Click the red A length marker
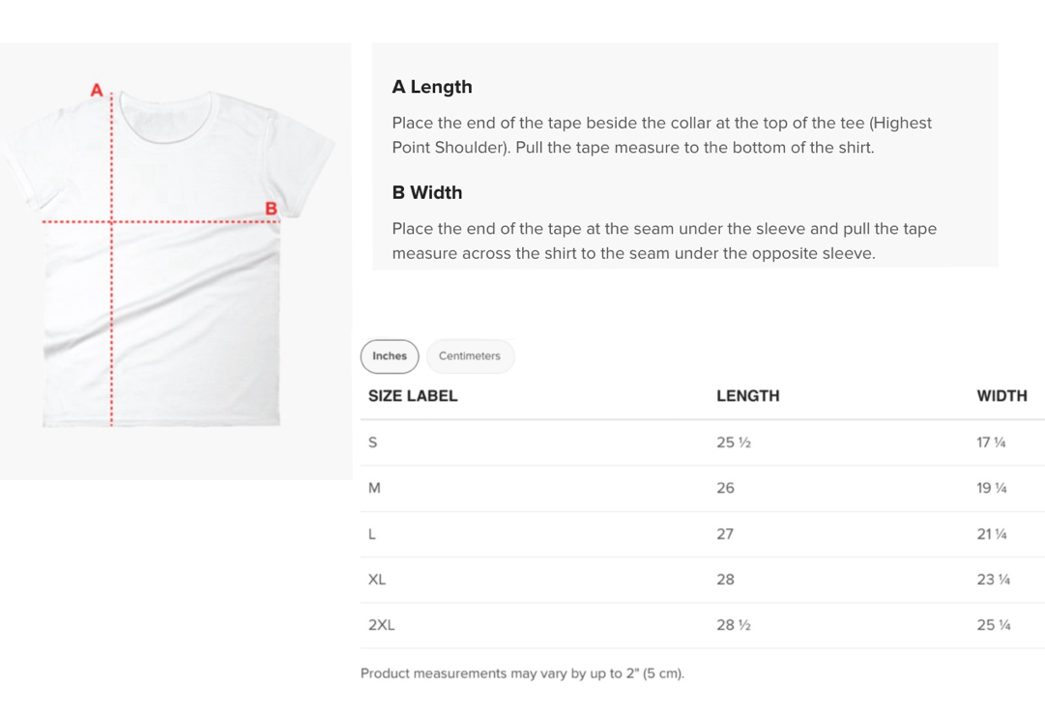This screenshot has height=712, width=1045. click(x=97, y=90)
